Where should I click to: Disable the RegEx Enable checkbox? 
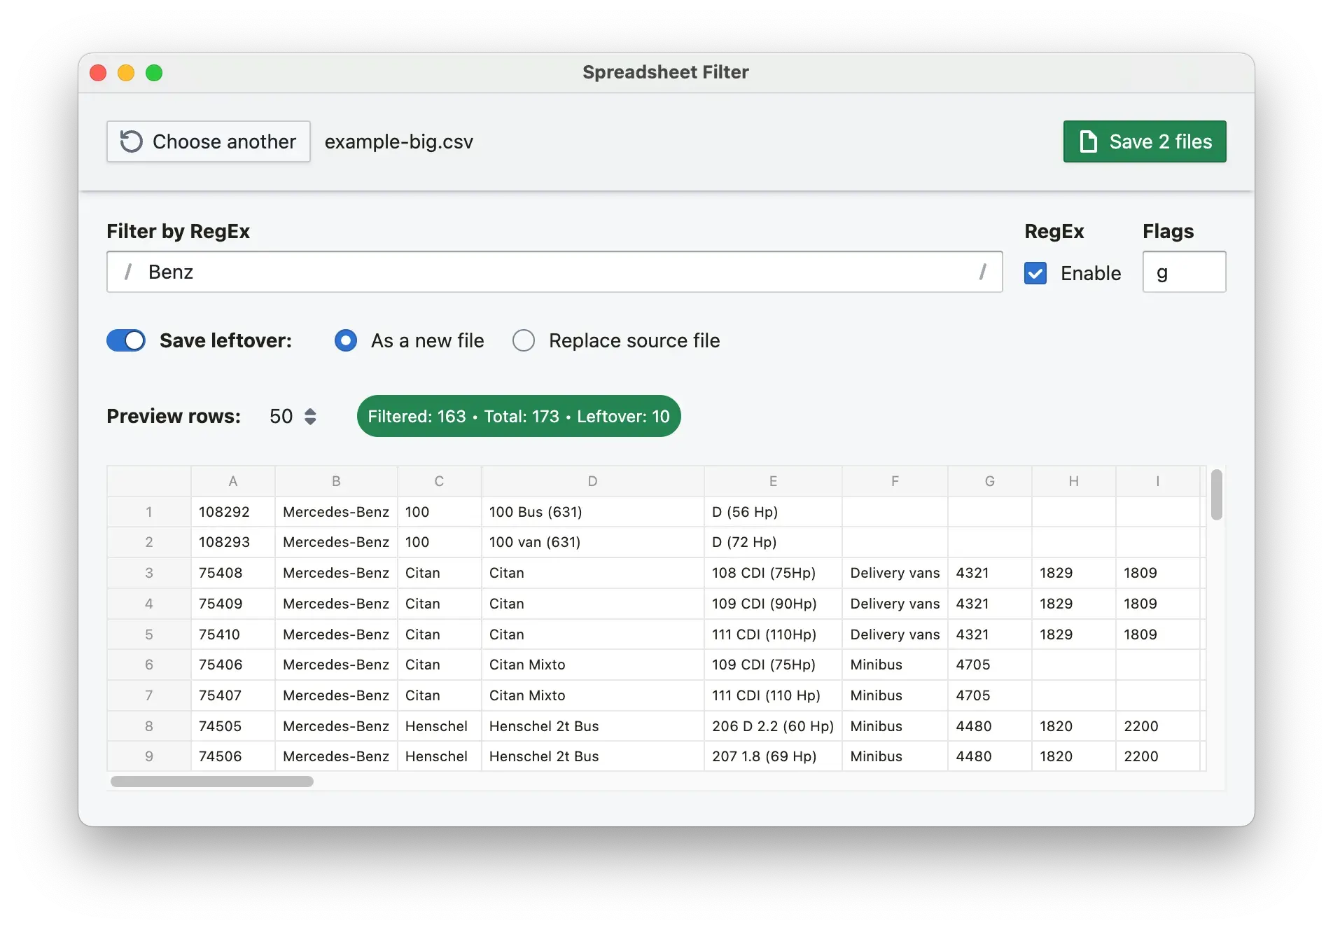pyautogui.click(x=1035, y=273)
